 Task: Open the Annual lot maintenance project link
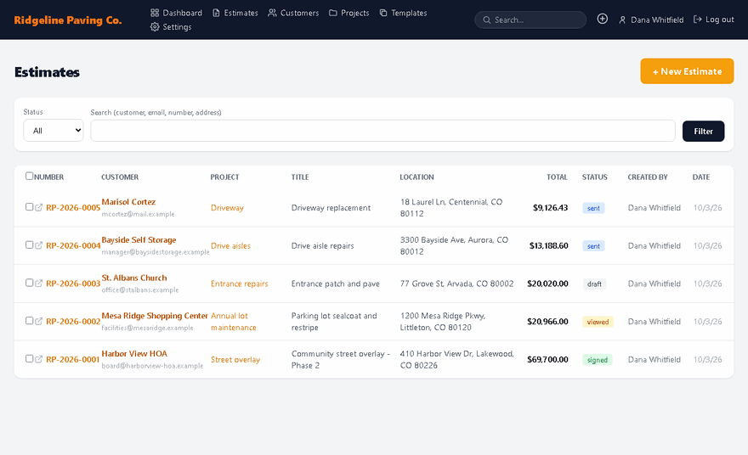pyautogui.click(x=234, y=322)
